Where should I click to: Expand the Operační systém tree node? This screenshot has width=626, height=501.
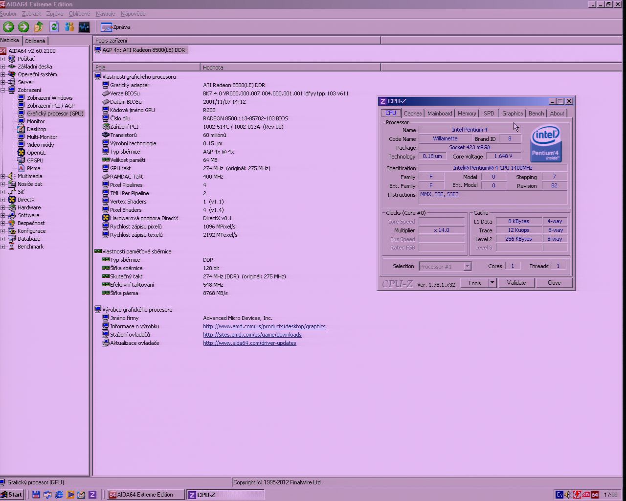3,74
